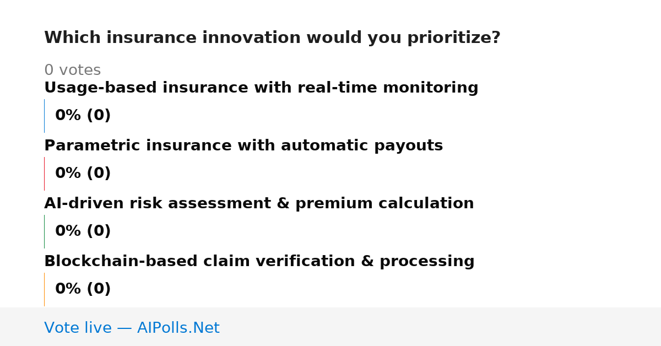The height and width of the screenshot is (346, 661).
Task: Click the poll question heading
Action: (x=272, y=38)
